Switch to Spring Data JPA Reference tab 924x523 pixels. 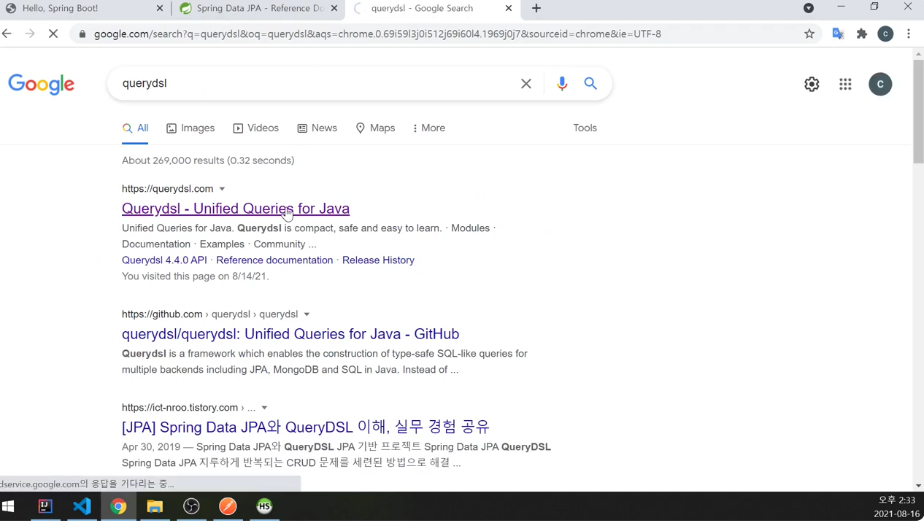pyautogui.click(x=259, y=8)
